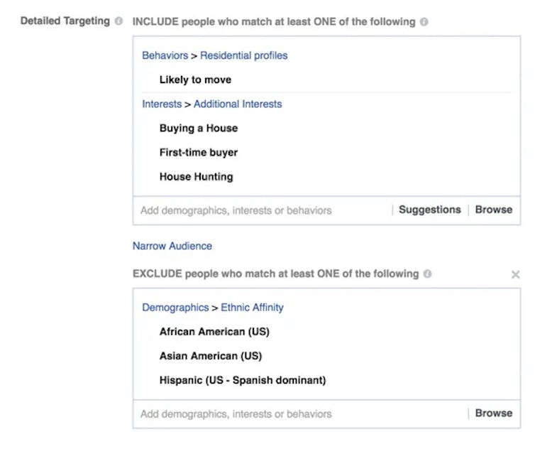This screenshot has width=535, height=449.
Task: Open the Behaviors category link
Action: pos(165,55)
